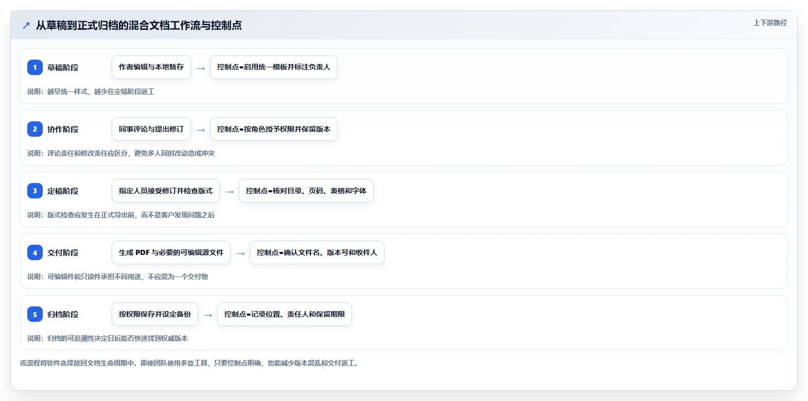Select the 同事评论与提出修订 box
The width and height of the screenshot is (808, 401).
[151, 129]
